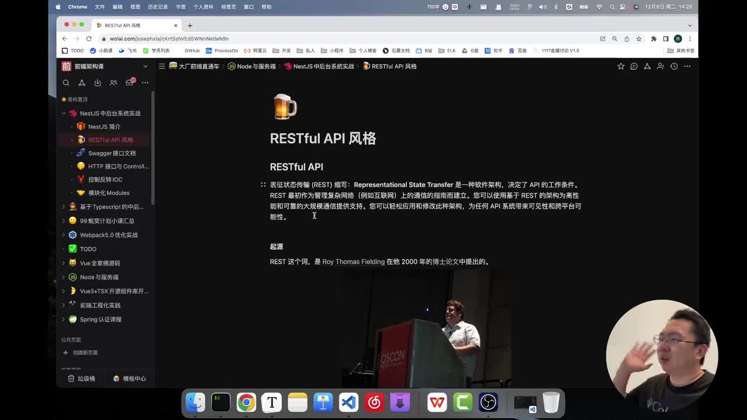Expand the 基于 Typescript 的中后... node
Screen dimensions: 747x420
[64, 206]
